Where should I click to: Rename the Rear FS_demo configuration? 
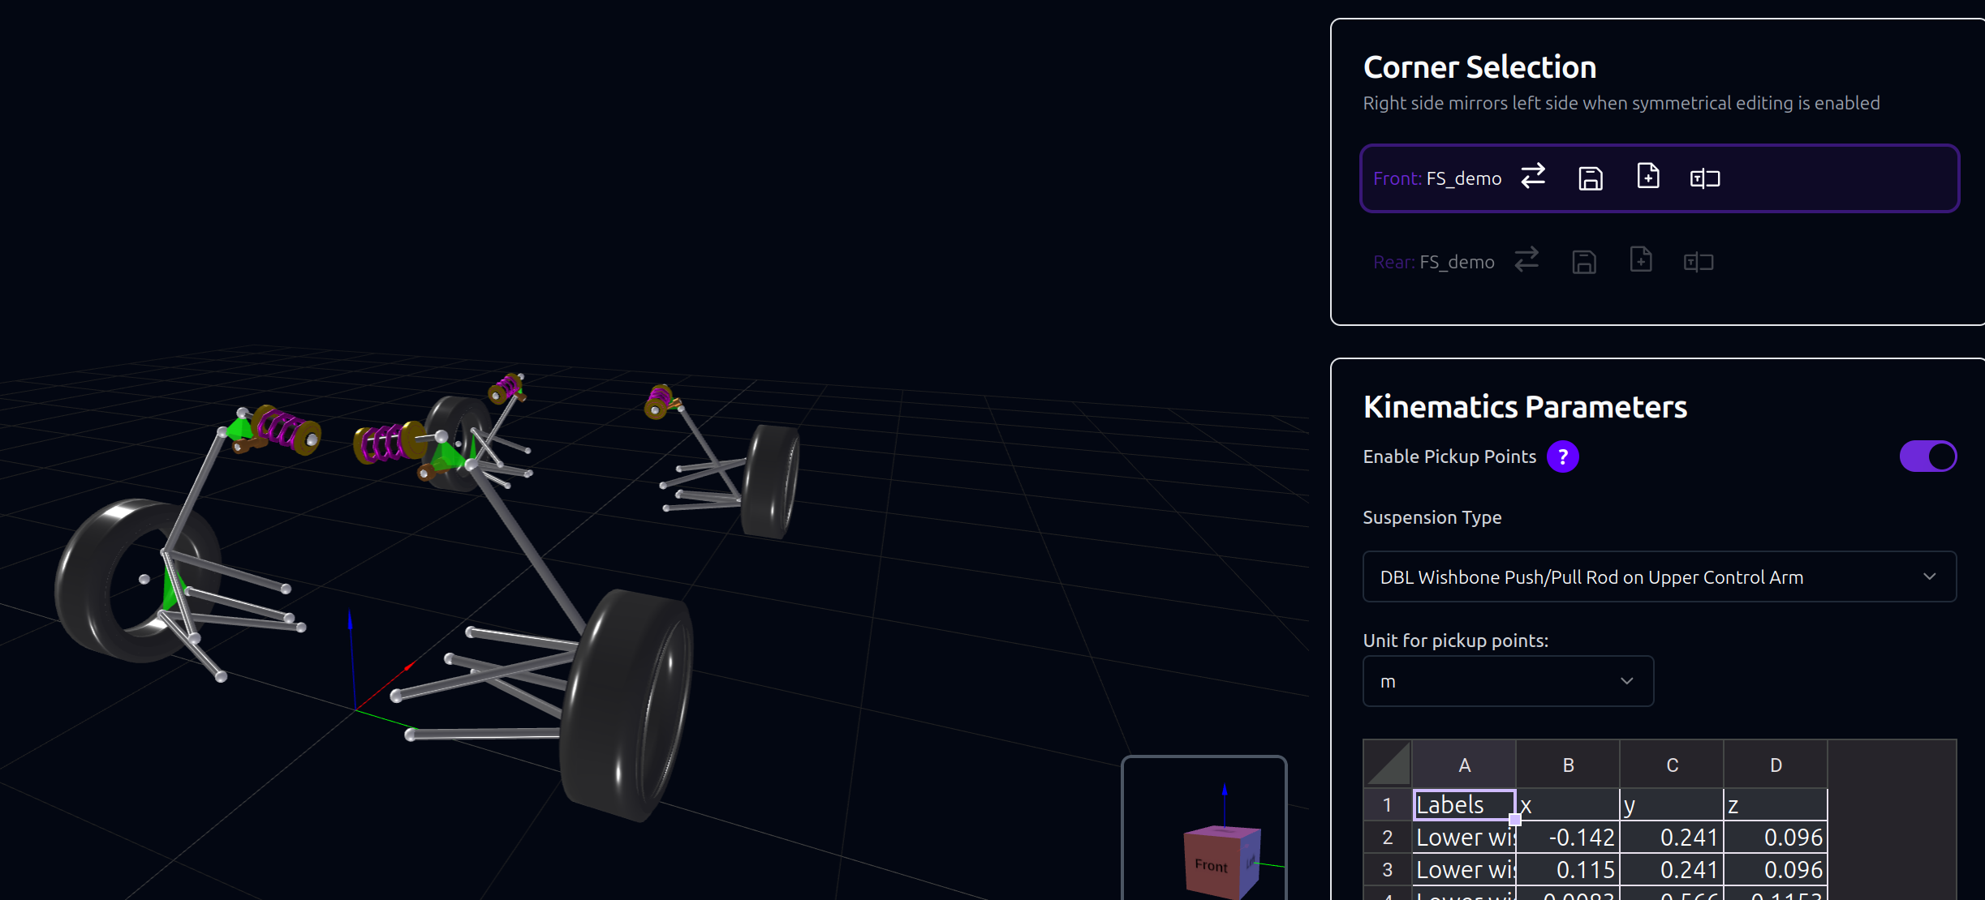[1698, 261]
